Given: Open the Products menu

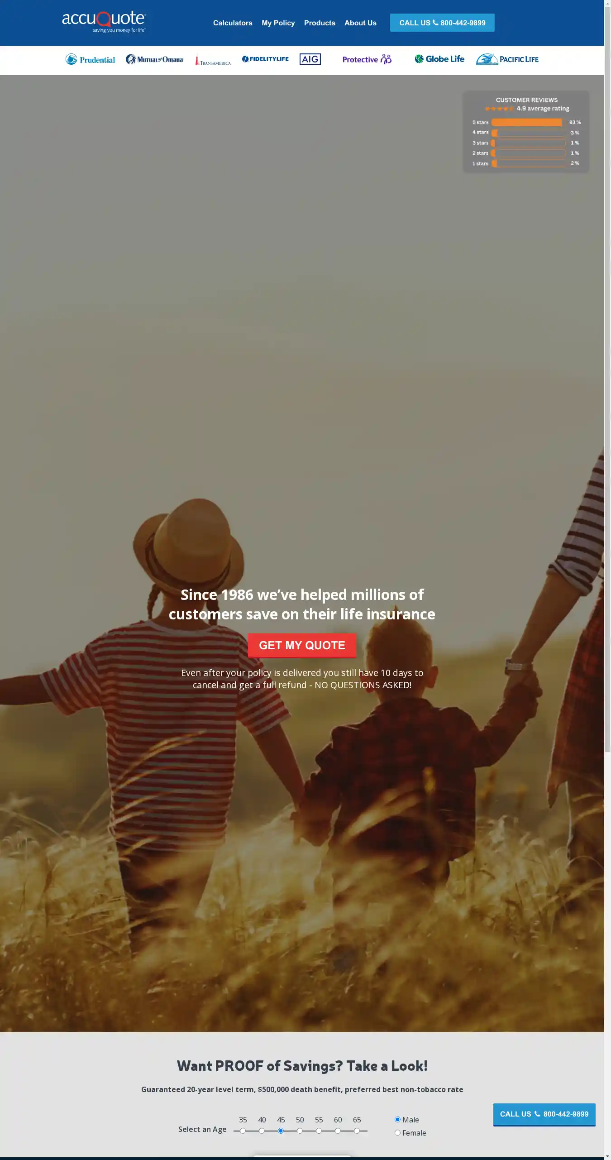Looking at the screenshot, I should coord(320,23).
